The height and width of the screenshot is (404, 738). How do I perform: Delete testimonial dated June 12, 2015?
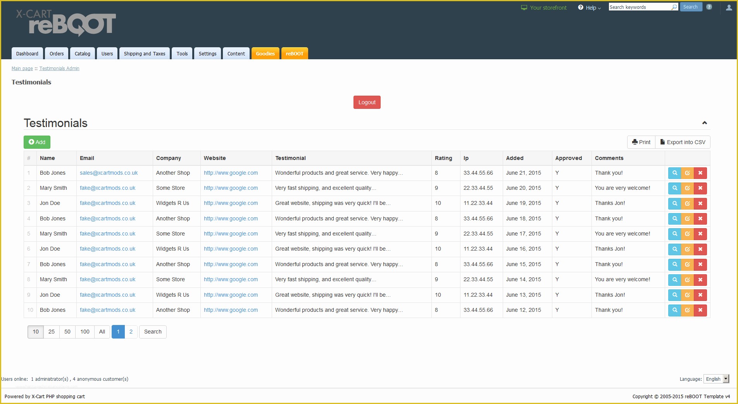point(700,310)
